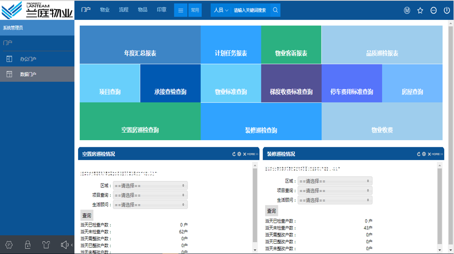
Task: Click MORE link in 空置房巡检情况 header
Action: point(252,154)
